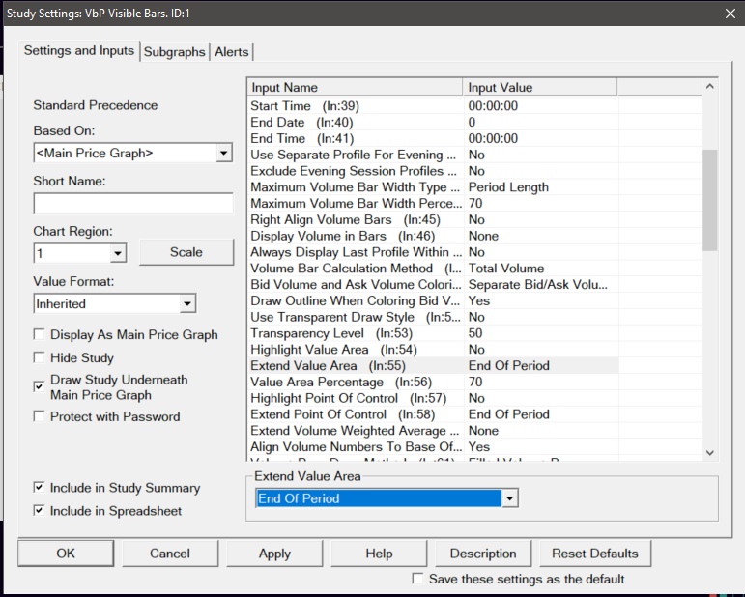Image resolution: width=745 pixels, height=597 pixels.
Task: Click the Scale button
Action: click(186, 252)
